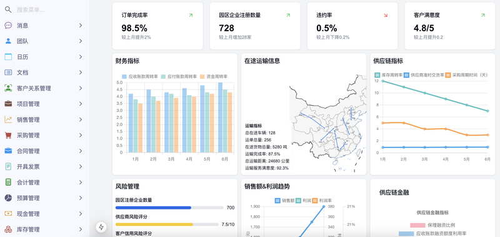This screenshot has width=500, height=237.
Task: Click the 预算管理 pie chart icon
Action: pyautogui.click(x=8, y=198)
